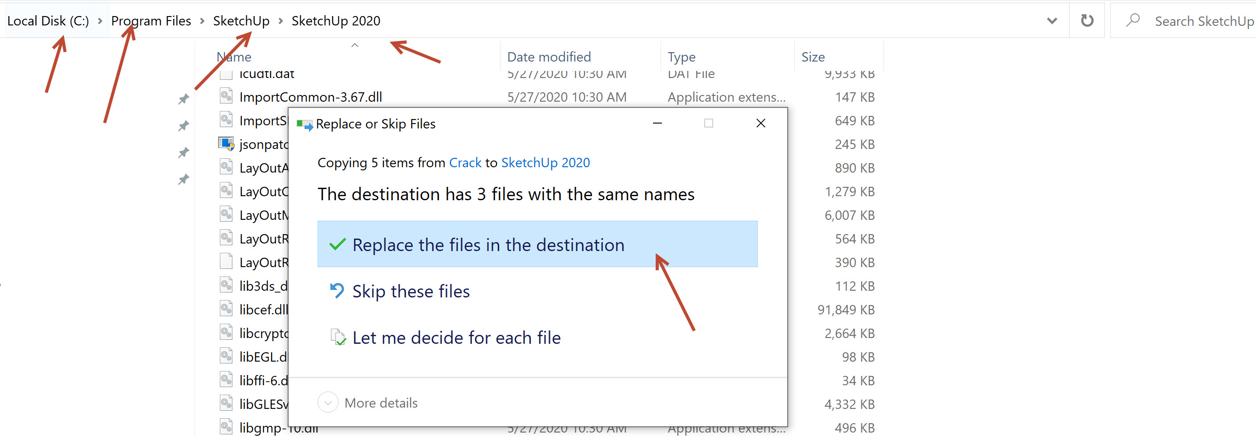Click the skip arrow icon
This screenshot has width=1256, height=437.
coord(337,291)
